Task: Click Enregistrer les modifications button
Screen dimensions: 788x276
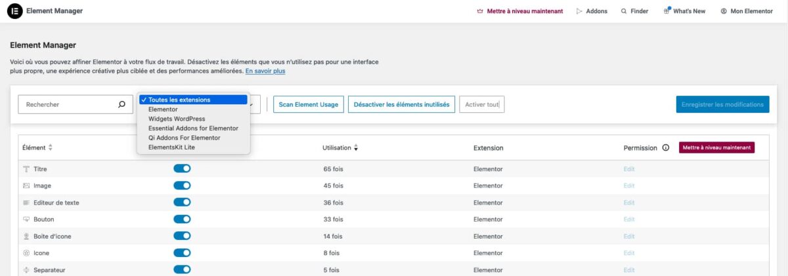Action: click(722, 104)
